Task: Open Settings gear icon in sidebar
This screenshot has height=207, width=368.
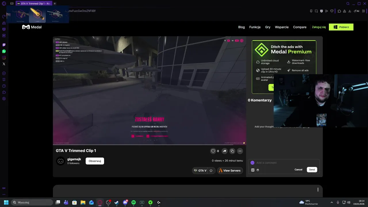Action: (x=4, y=99)
